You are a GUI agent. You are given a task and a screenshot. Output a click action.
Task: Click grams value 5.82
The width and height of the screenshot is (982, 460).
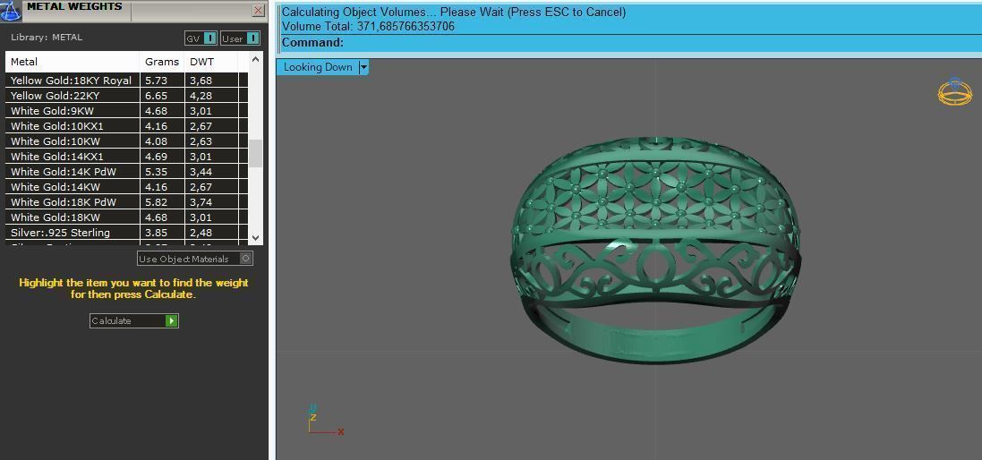(156, 202)
